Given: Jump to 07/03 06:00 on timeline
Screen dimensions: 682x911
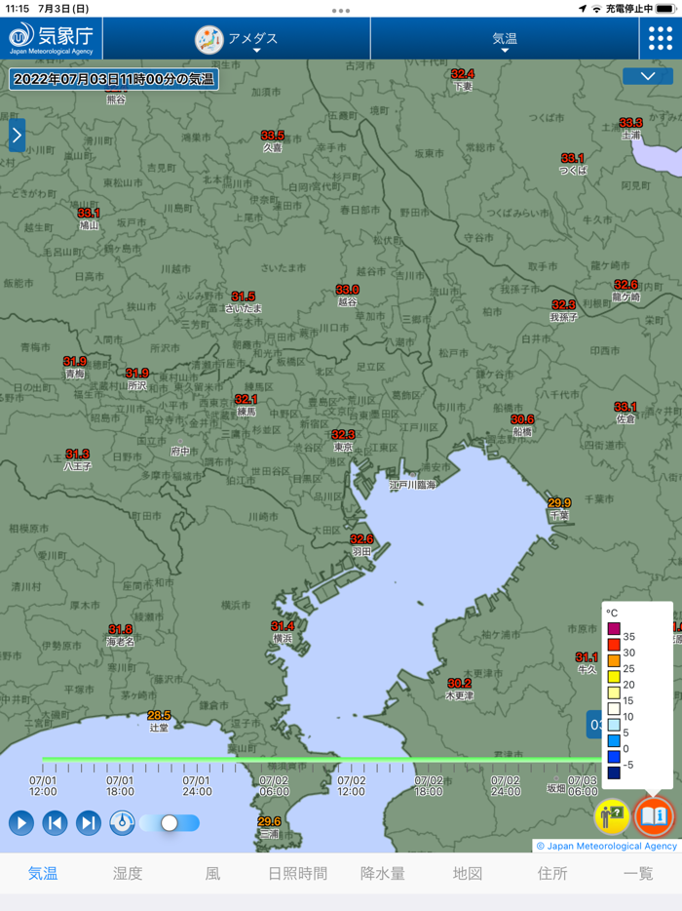Looking at the screenshot, I should tap(583, 785).
